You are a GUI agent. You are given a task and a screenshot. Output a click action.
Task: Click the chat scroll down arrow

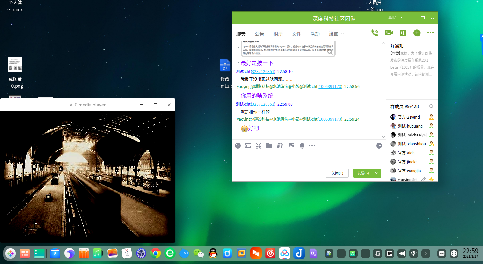[x=384, y=137]
